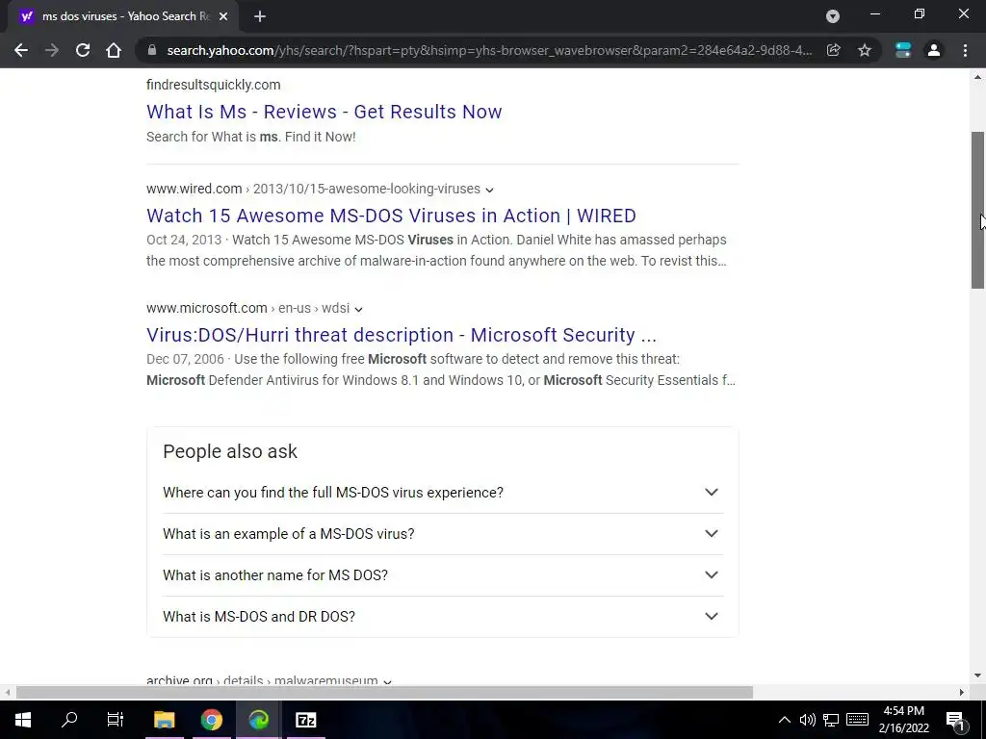Image resolution: width=986 pixels, height=739 pixels.
Task: Open Virus:DOS/Hurri threat description link
Action: point(402,335)
